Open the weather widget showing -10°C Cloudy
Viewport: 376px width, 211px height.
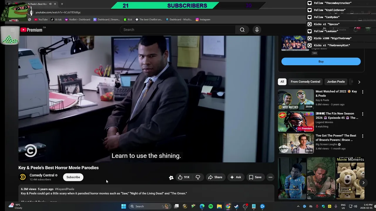tap(16, 206)
